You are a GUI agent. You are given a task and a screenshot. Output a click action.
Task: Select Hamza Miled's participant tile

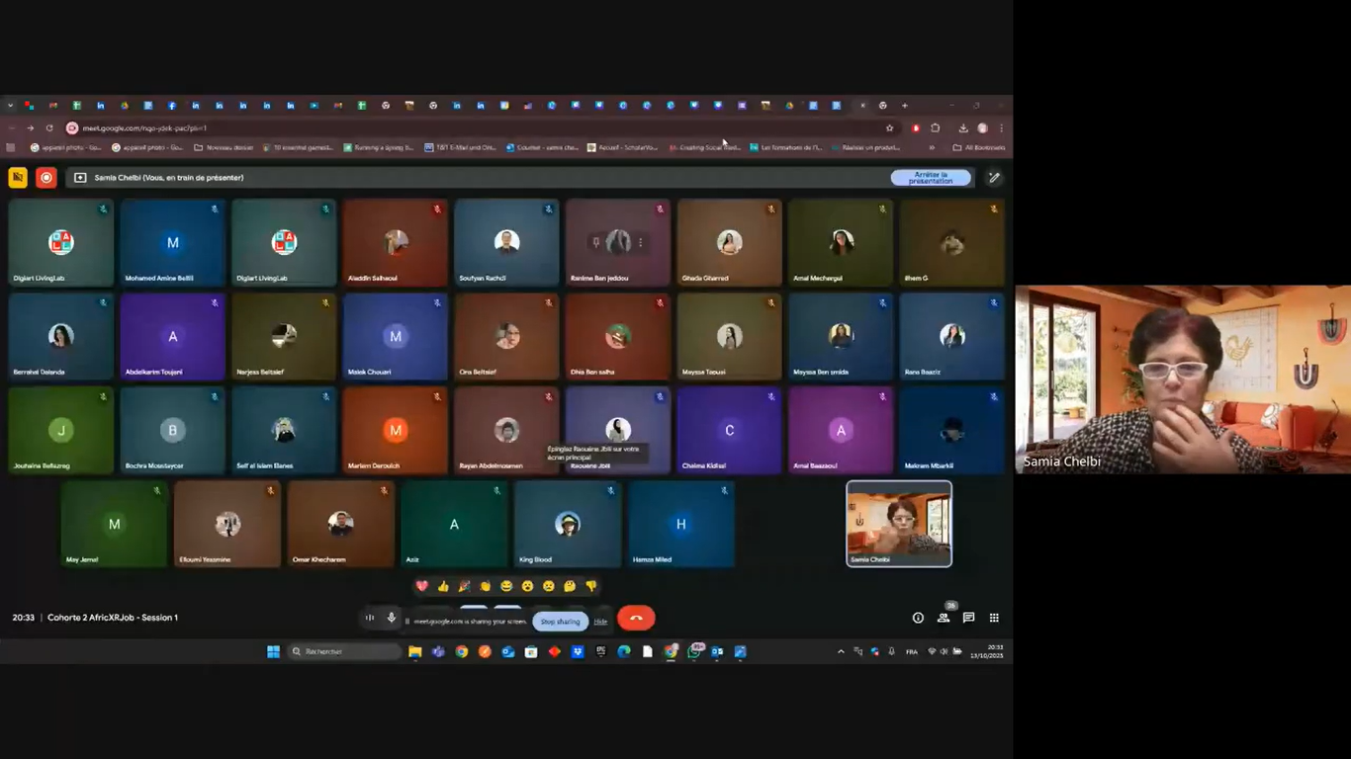tap(680, 525)
